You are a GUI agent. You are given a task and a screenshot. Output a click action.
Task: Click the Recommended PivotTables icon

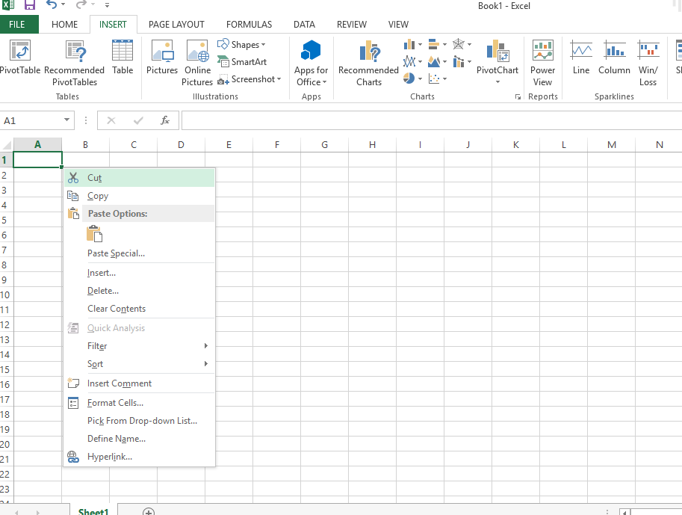(x=75, y=60)
